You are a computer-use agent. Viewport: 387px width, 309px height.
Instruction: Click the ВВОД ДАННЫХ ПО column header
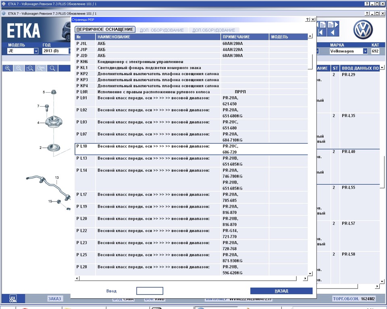[360, 68]
